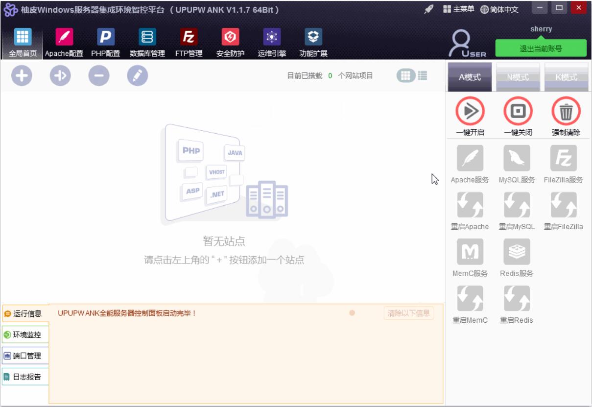Viewport: 592px width, 407px height.
Task: Click the Apache服务 icon
Action: point(470,158)
